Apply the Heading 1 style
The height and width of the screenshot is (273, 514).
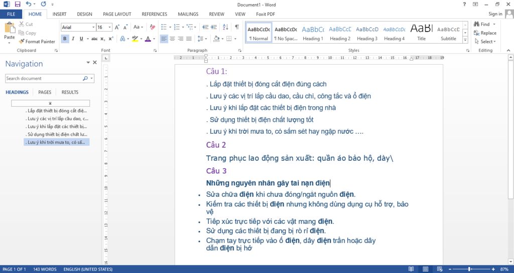tap(313, 33)
